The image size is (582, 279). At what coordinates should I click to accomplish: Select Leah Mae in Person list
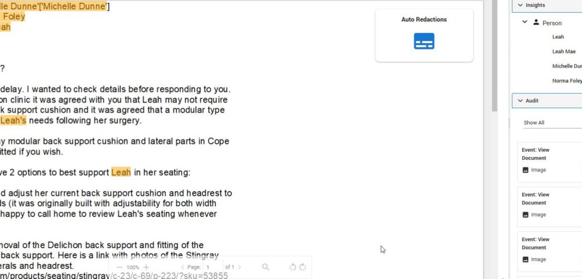[563, 52]
